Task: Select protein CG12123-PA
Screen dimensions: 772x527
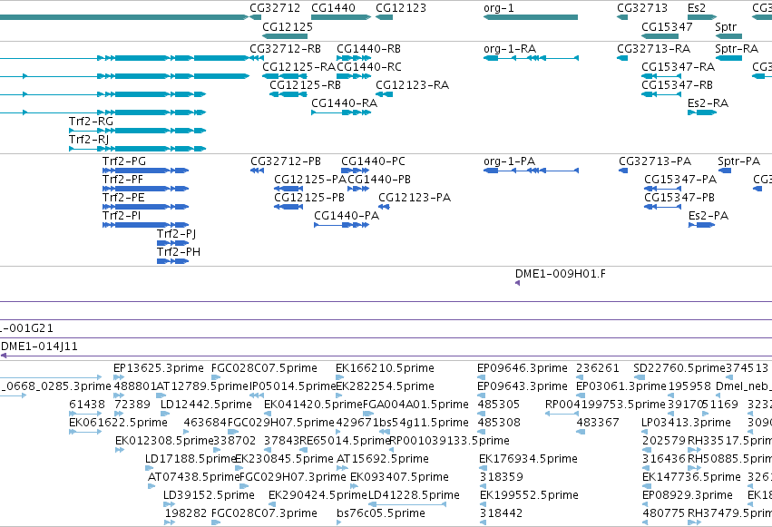Action: click(415, 198)
